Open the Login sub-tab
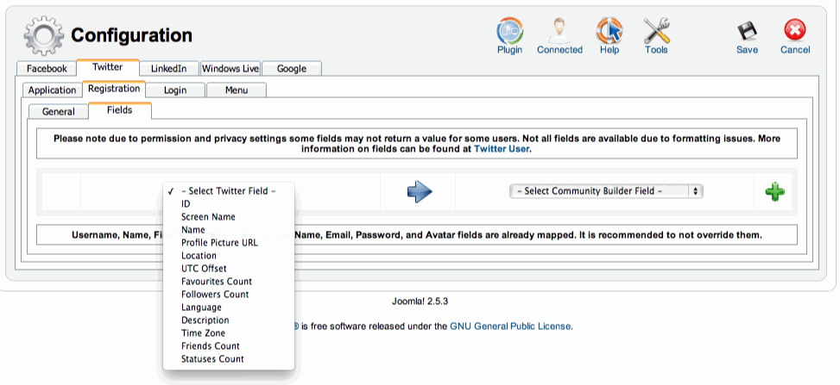Image resolution: width=840 pixels, height=385 pixels. [x=175, y=90]
